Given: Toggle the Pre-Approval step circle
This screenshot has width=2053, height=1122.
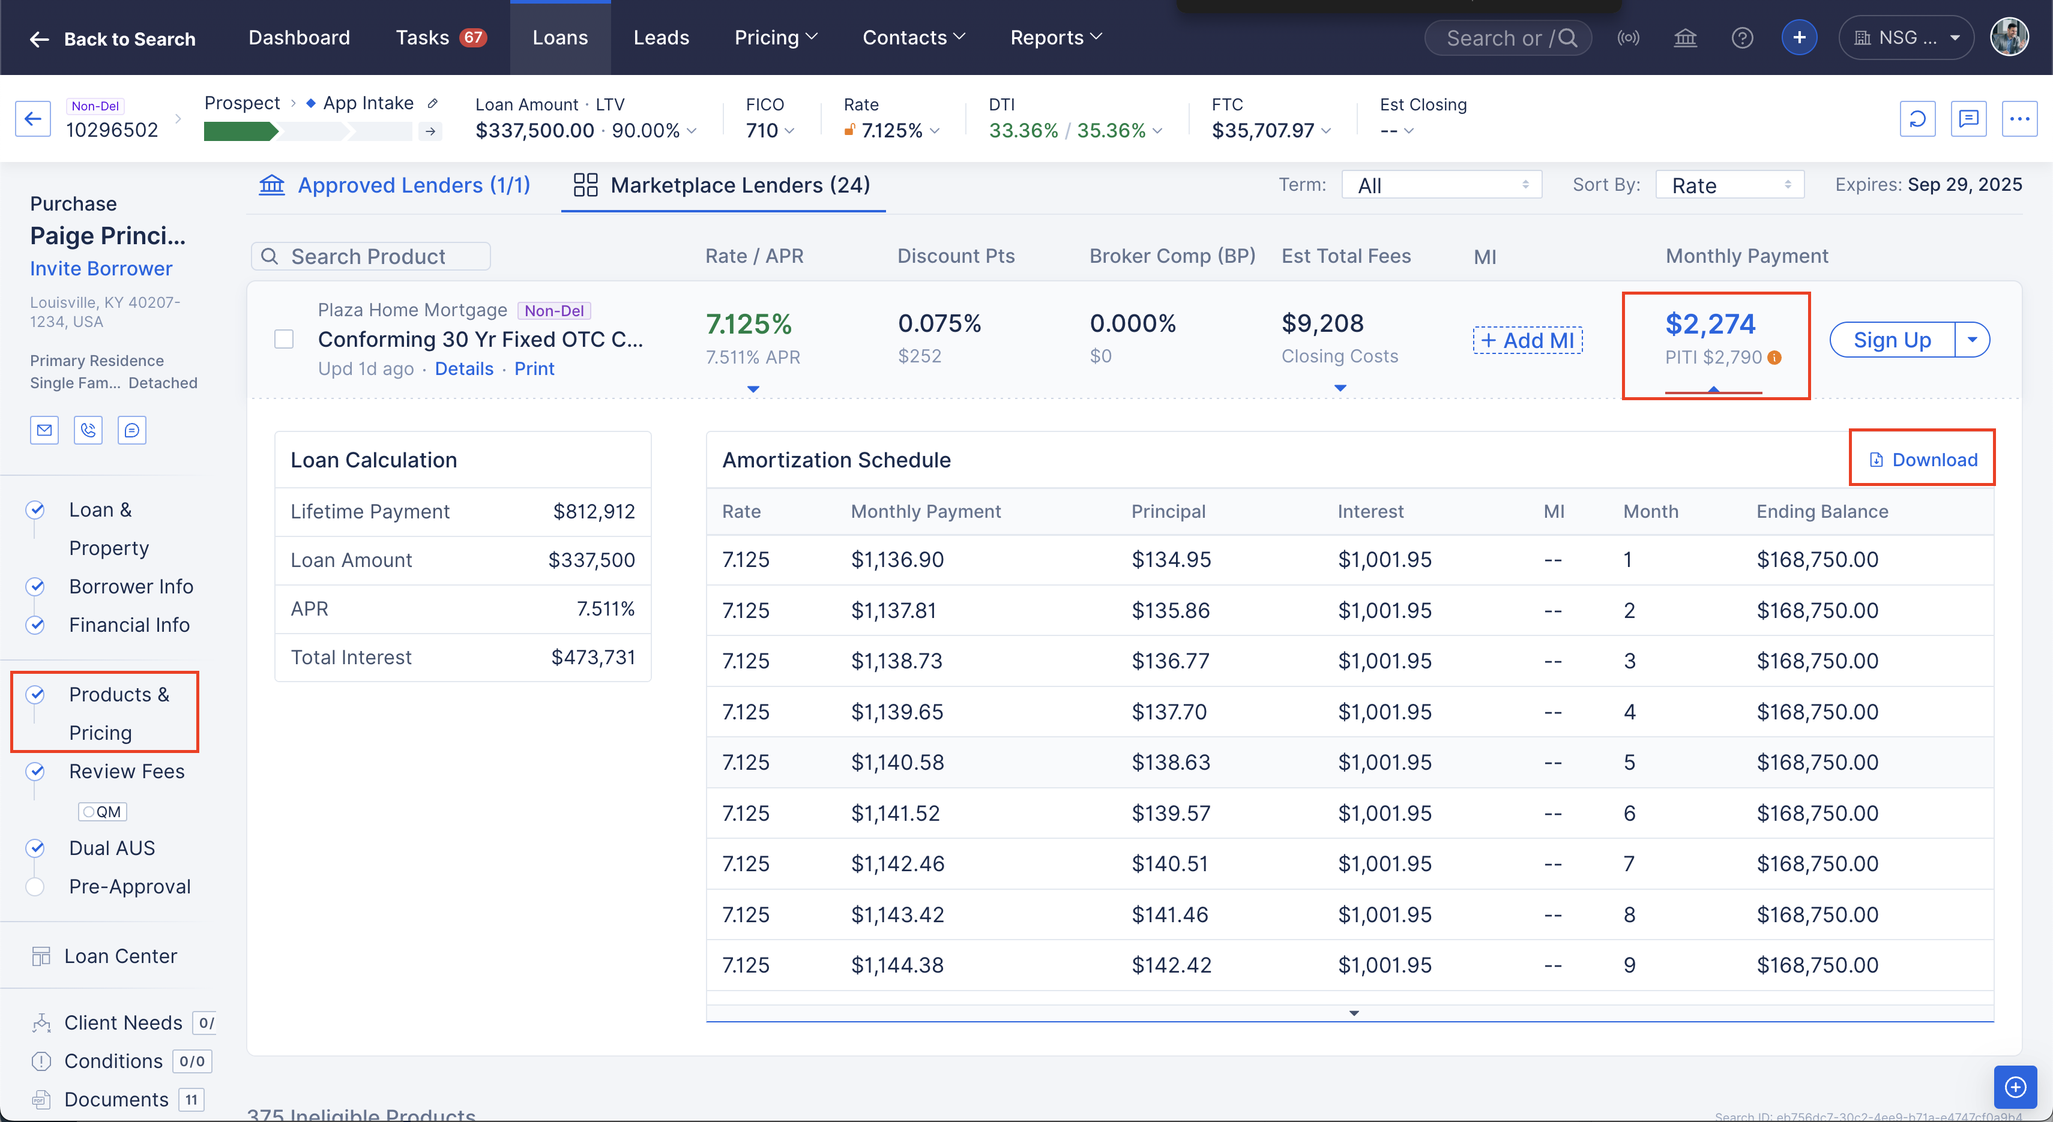Looking at the screenshot, I should click(35, 886).
